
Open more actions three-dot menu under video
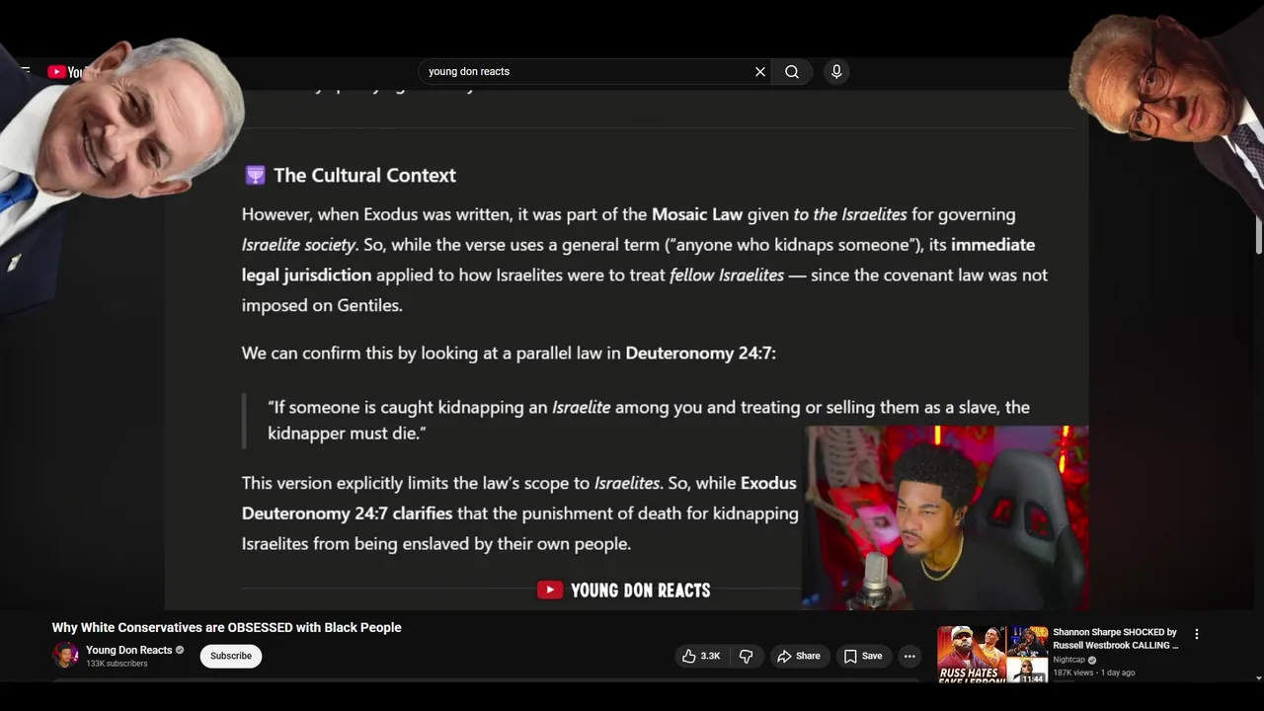(909, 656)
